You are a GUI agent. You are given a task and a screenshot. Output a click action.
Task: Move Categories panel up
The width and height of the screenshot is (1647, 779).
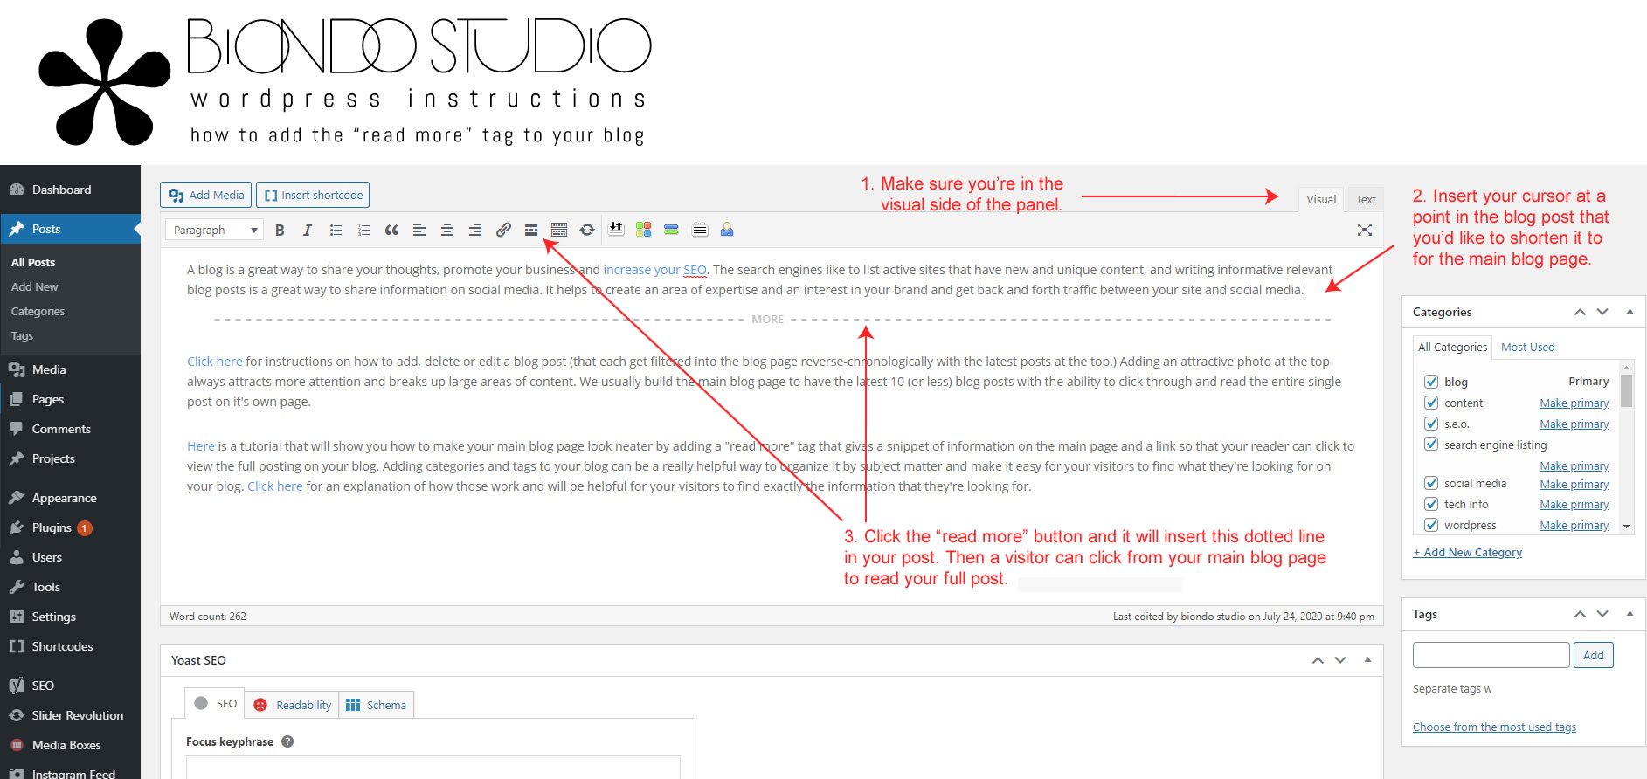(x=1580, y=312)
